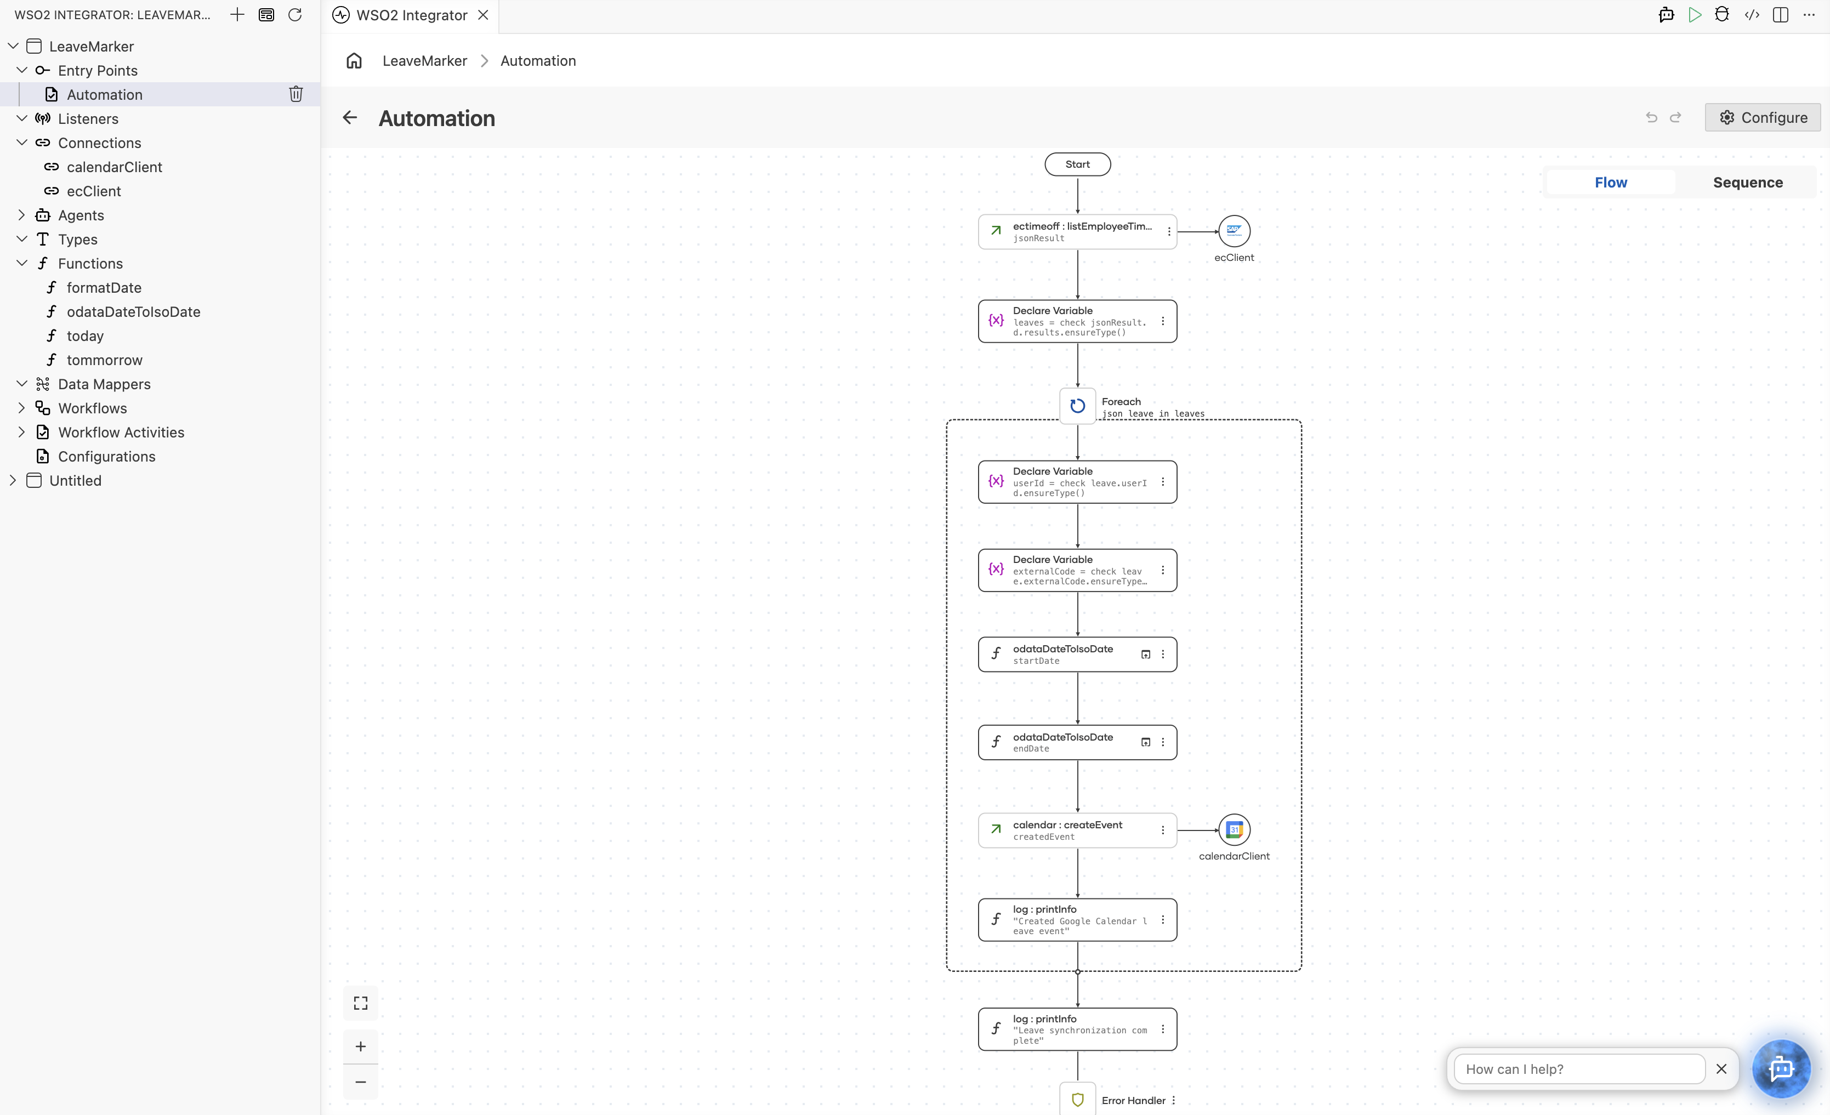This screenshot has width=1830, height=1115.
Task: Collapse the Entry Points section
Action: pos(22,70)
